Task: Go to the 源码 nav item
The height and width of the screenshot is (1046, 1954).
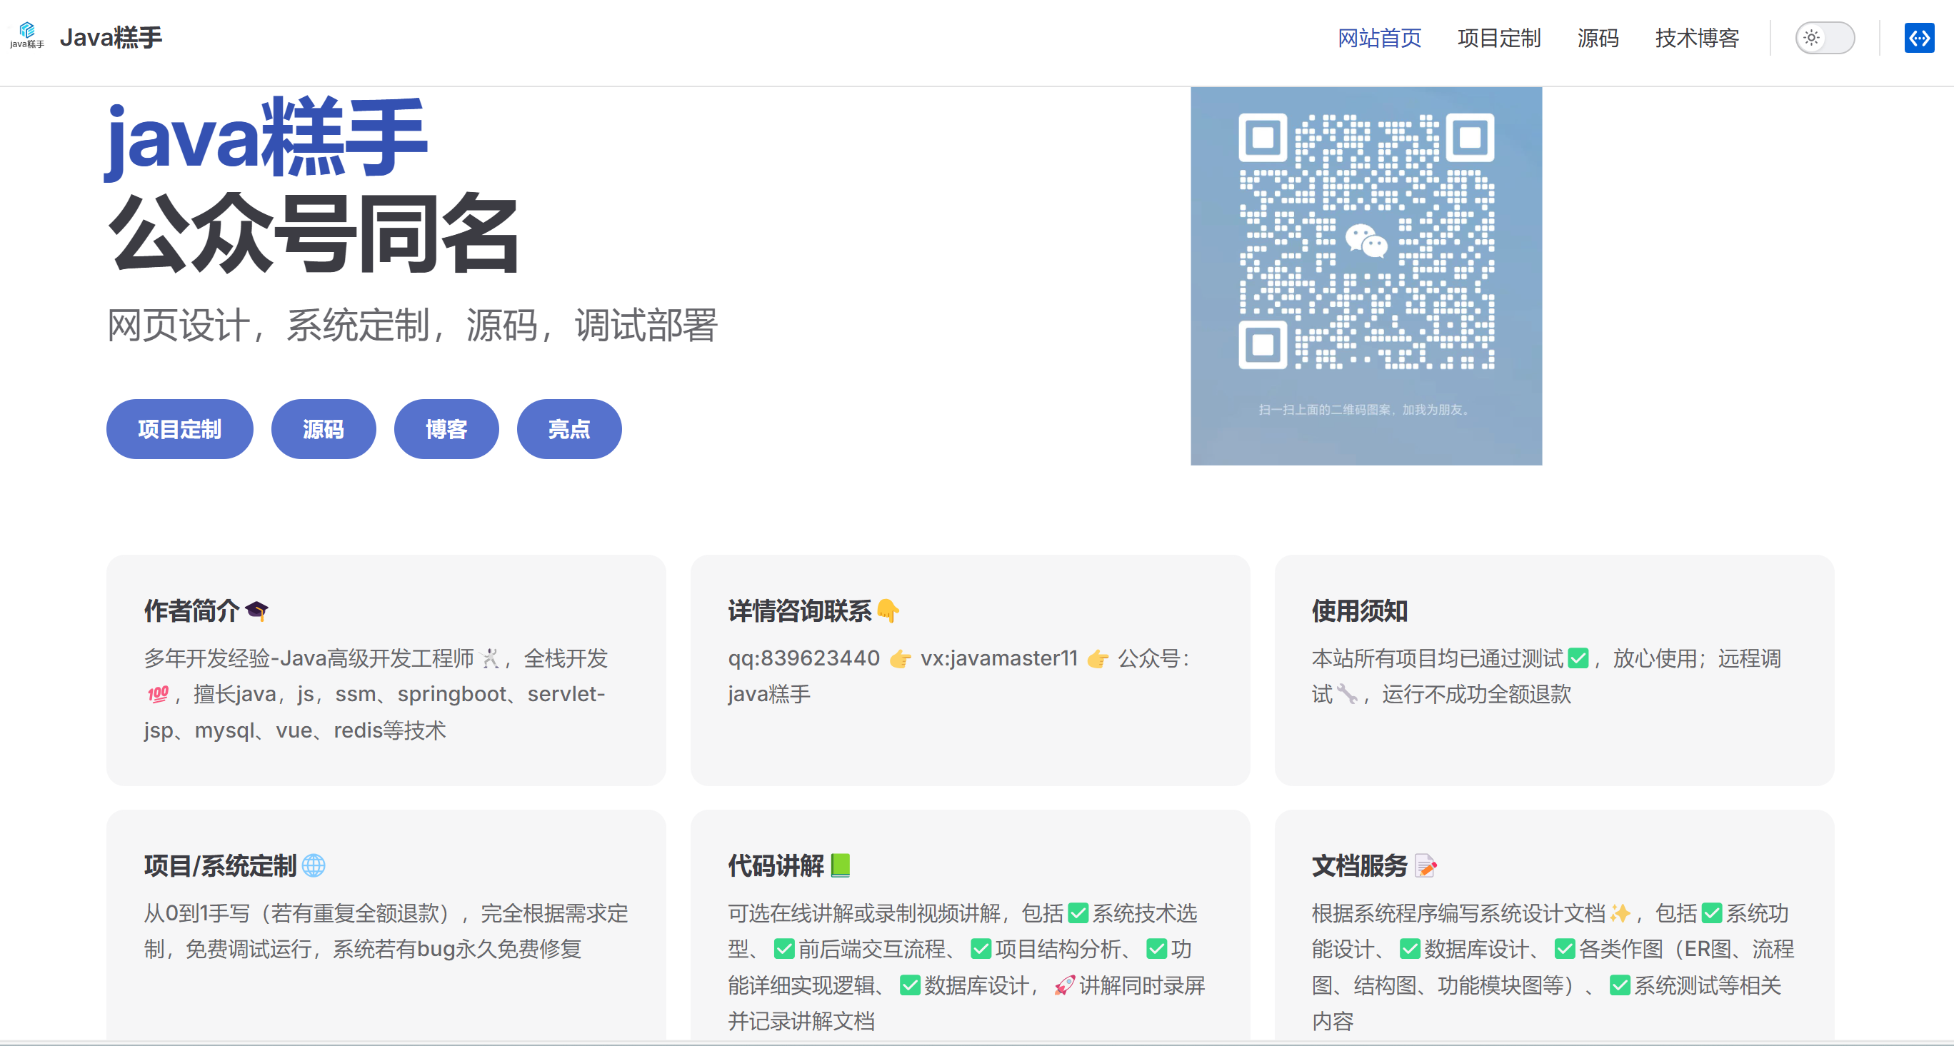Action: click(1598, 38)
